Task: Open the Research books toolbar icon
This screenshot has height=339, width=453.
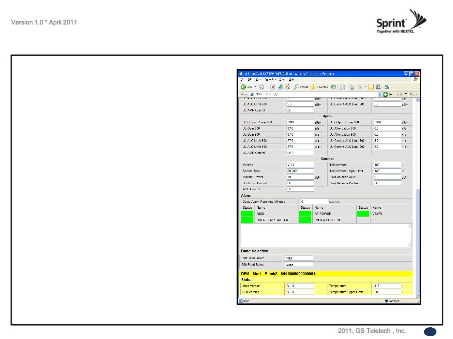Action: tap(378, 87)
